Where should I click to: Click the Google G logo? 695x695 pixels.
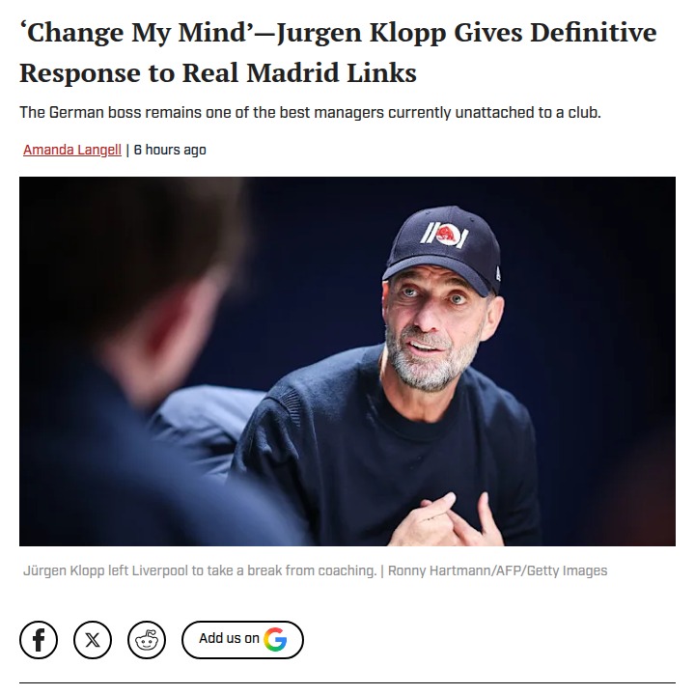click(x=275, y=639)
